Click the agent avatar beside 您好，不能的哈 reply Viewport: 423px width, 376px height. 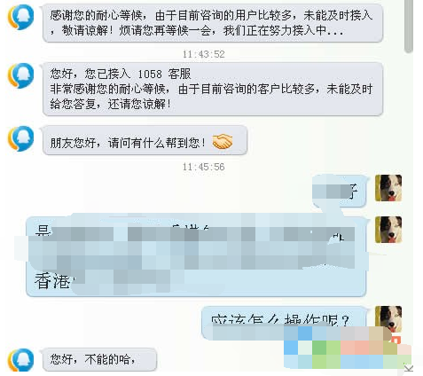[20, 360]
